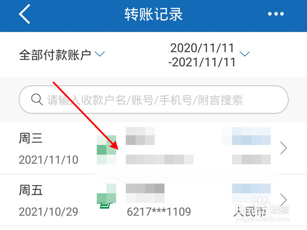Open details arrow for the 周三 record
This screenshot has width=307, height=230.
[283, 148]
